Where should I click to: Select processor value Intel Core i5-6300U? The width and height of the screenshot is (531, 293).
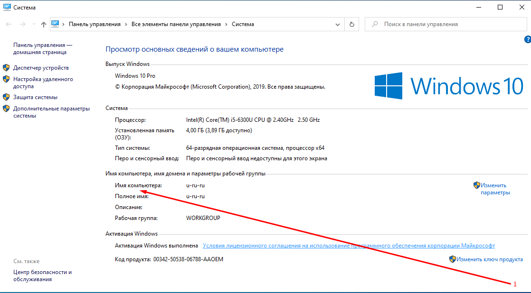click(253, 119)
